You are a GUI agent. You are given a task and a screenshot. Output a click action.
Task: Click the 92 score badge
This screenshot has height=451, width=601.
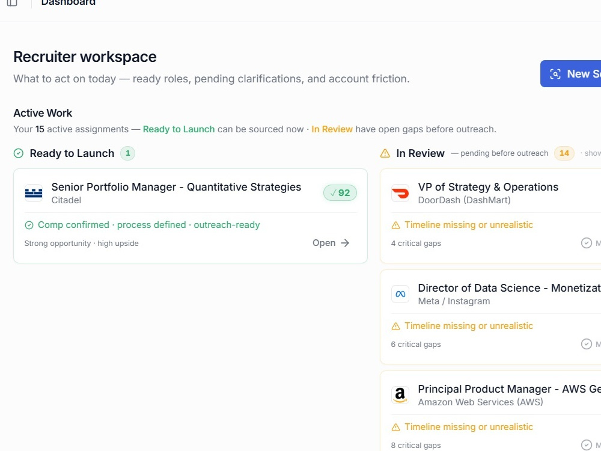point(340,193)
